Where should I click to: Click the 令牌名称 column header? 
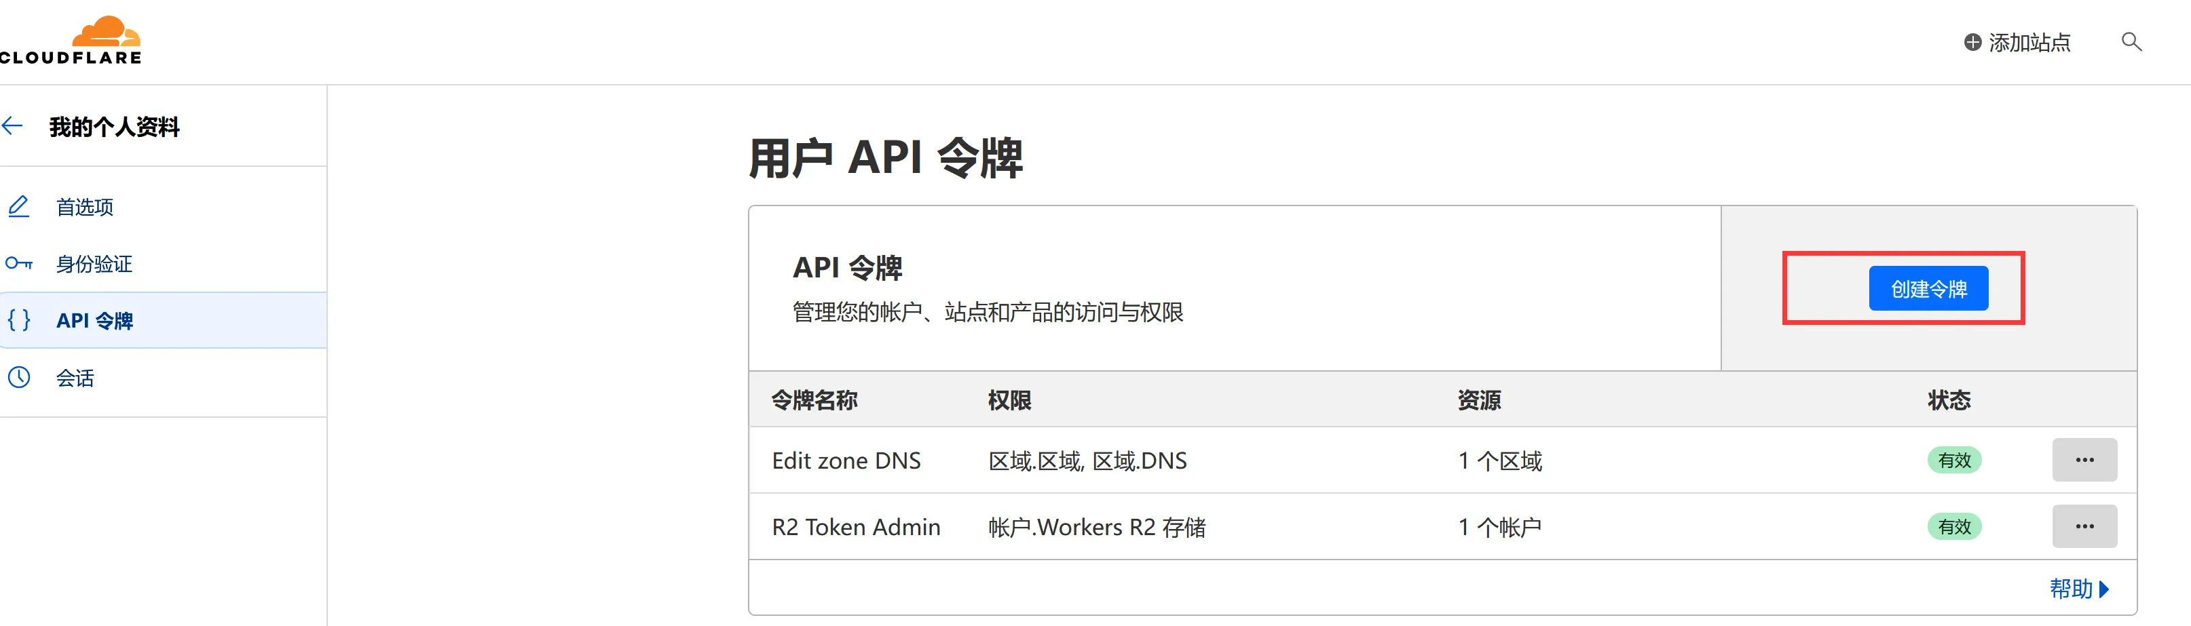tap(814, 400)
